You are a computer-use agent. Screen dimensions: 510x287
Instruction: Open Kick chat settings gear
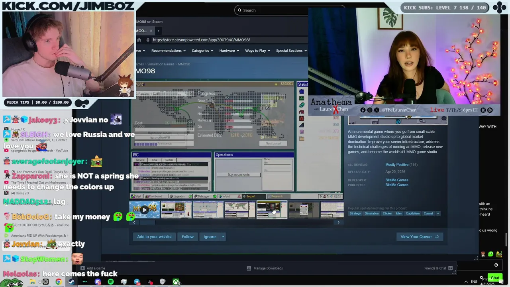click(x=481, y=277)
